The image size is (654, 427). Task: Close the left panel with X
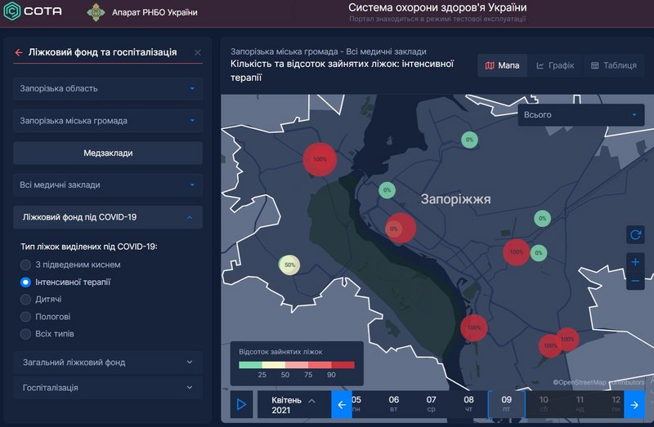coord(197,53)
